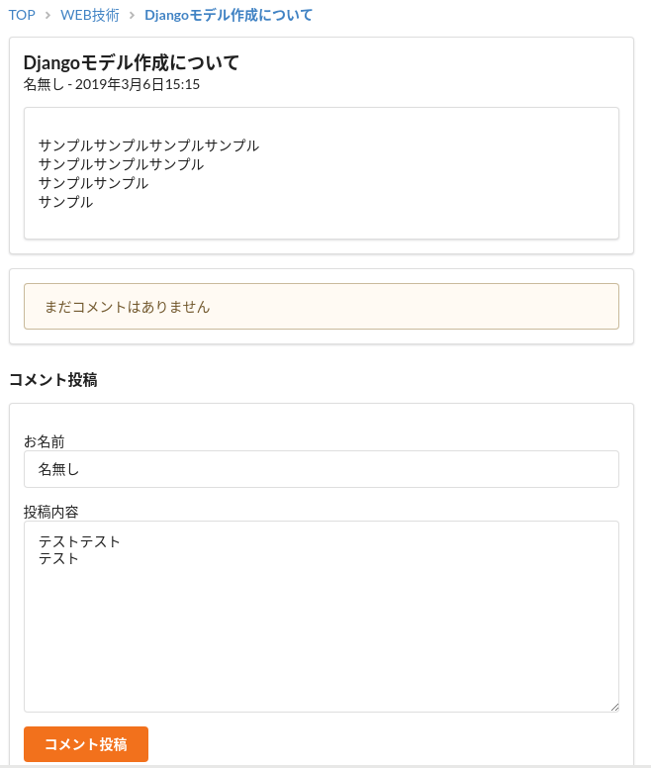Click the bold post title heading

pyautogui.click(x=132, y=63)
